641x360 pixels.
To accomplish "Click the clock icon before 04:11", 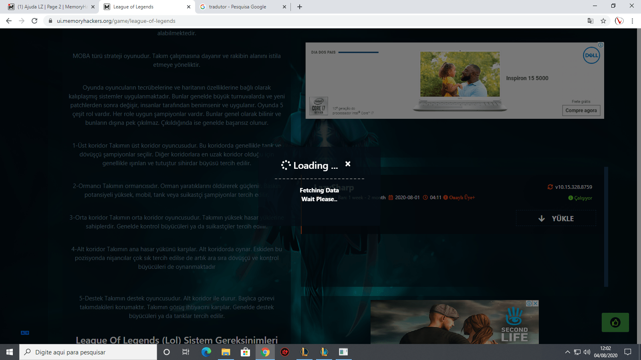I will click(x=425, y=198).
